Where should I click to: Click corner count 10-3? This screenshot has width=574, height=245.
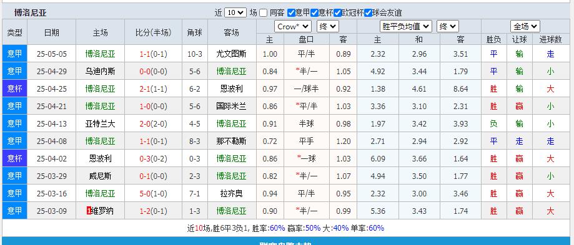pos(195,54)
